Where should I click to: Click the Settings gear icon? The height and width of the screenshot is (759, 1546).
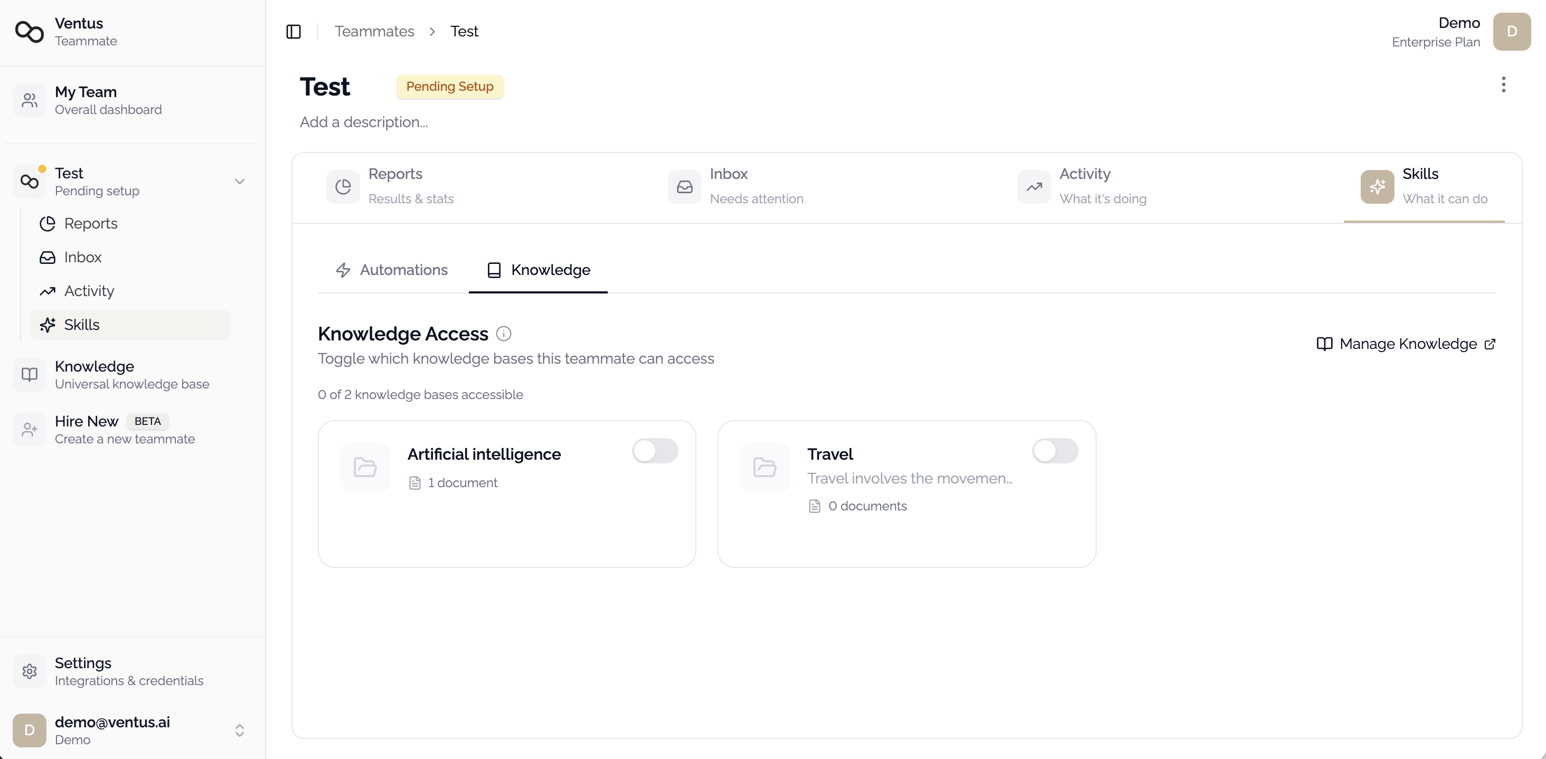(29, 671)
